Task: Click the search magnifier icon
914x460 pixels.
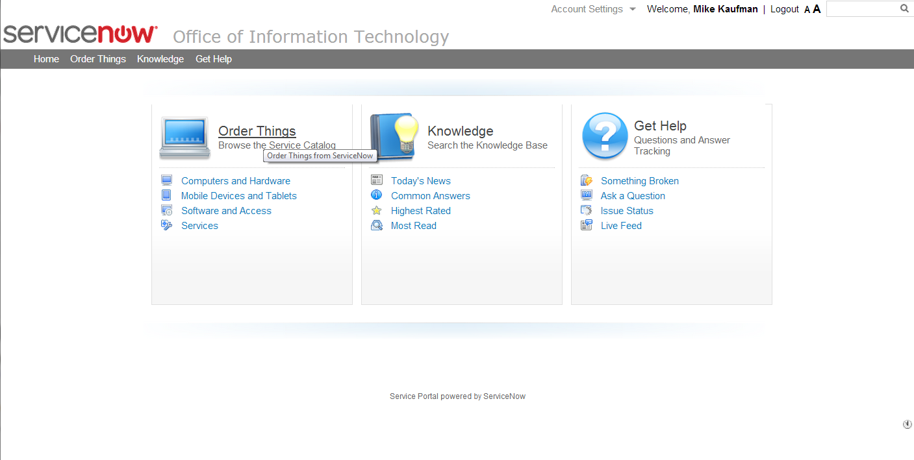Action: point(904,8)
